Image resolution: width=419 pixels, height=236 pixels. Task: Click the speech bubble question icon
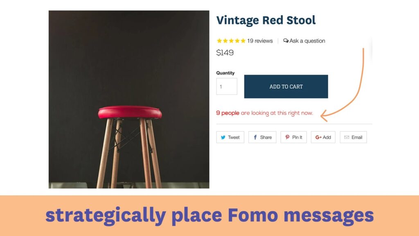(286, 41)
